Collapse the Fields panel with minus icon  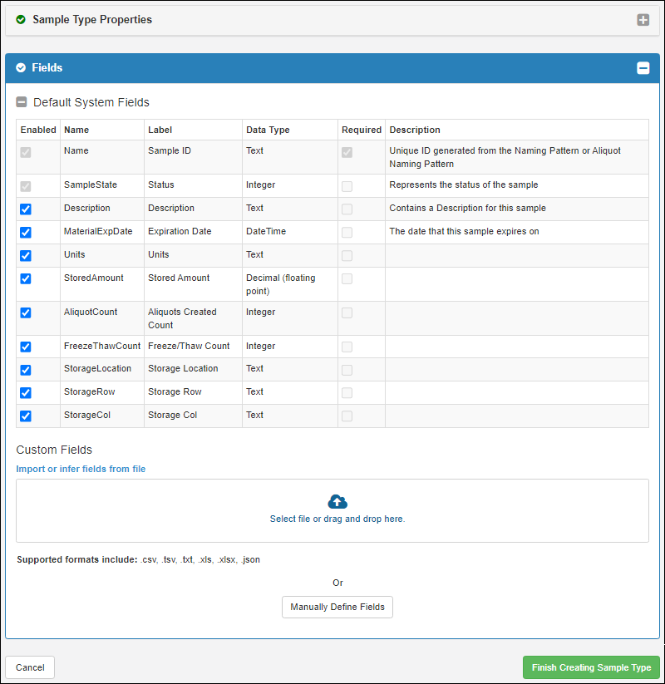(x=643, y=68)
